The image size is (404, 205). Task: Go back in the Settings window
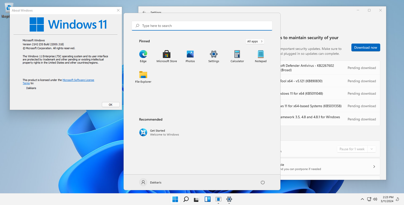coord(144,12)
